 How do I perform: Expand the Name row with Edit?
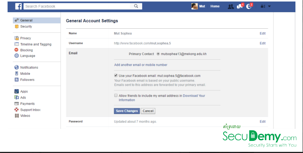coord(263,33)
